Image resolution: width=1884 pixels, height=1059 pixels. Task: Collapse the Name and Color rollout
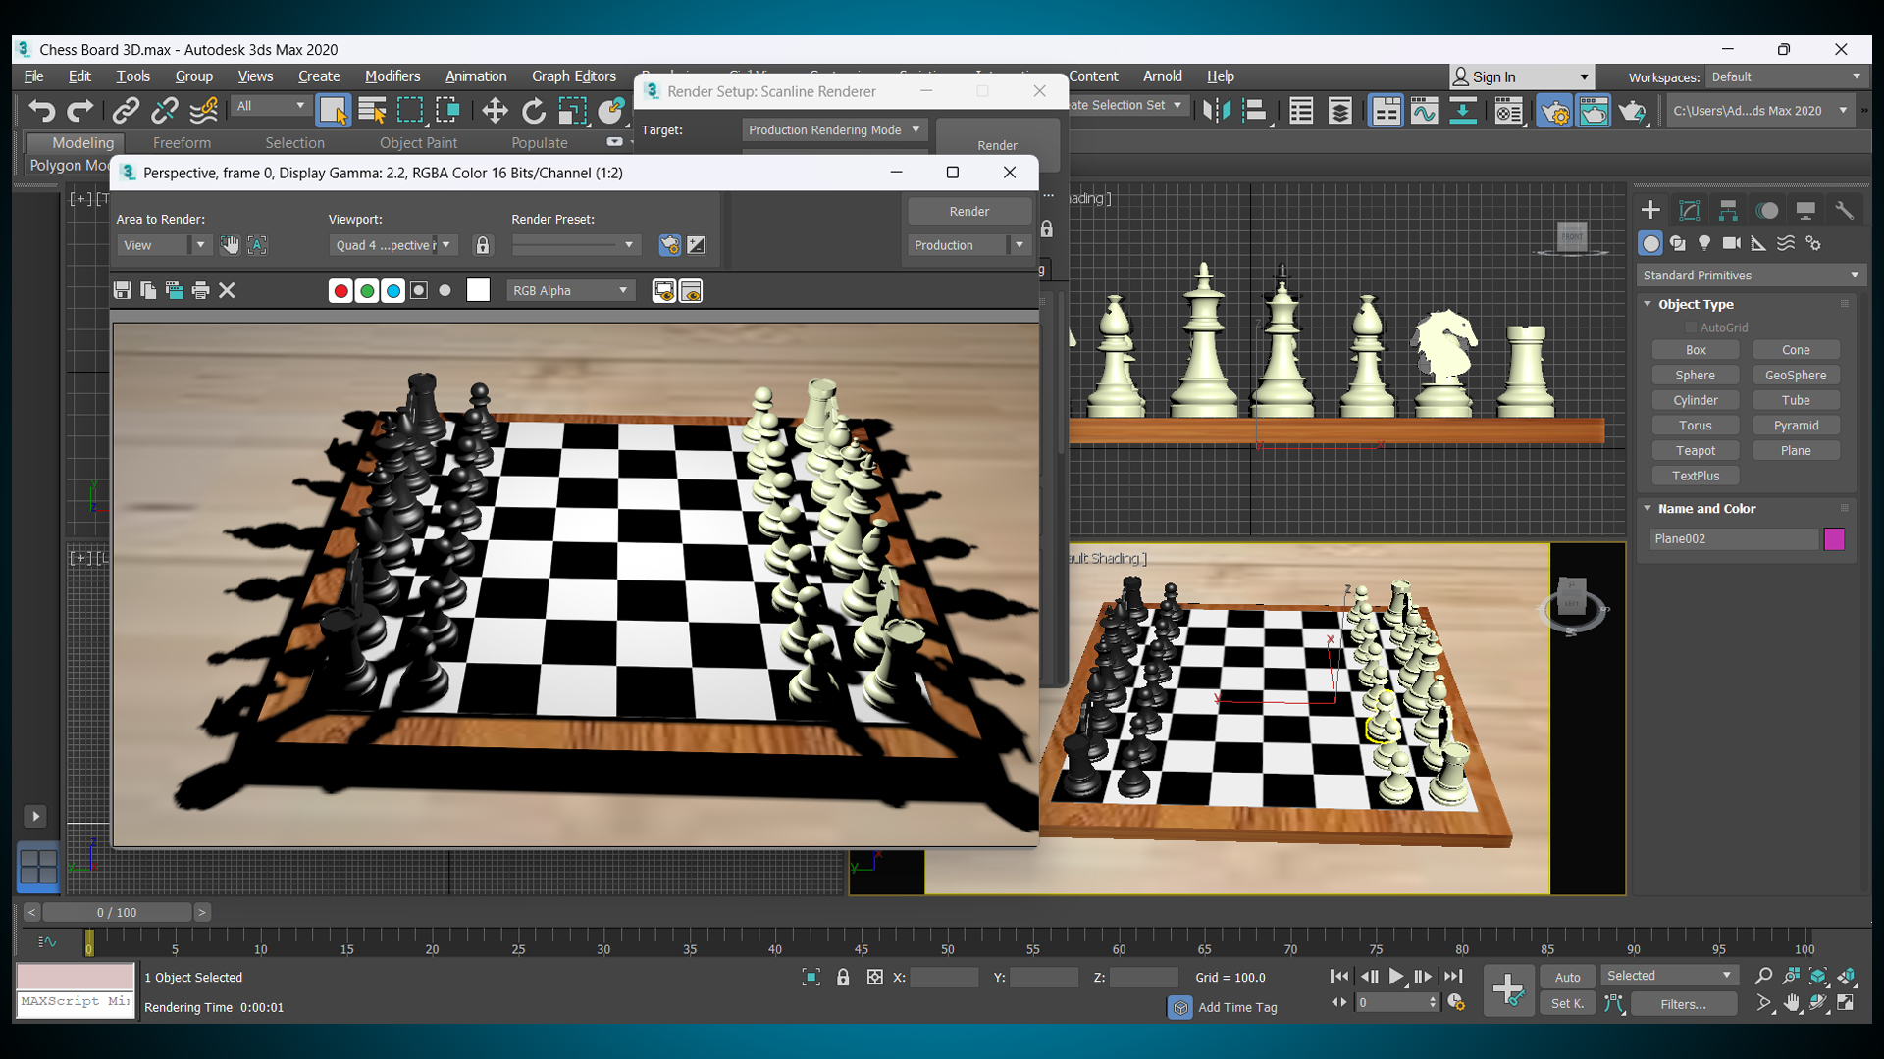click(1648, 508)
